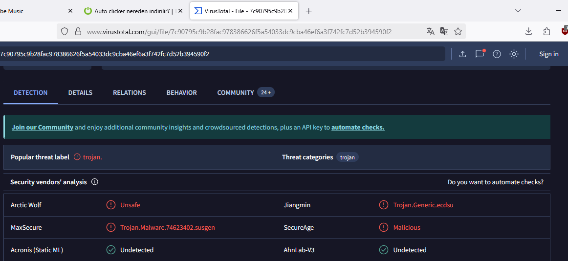The width and height of the screenshot is (568, 261).
Task: Focus the VirusTotal hash search field
Action: pos(222,54)
